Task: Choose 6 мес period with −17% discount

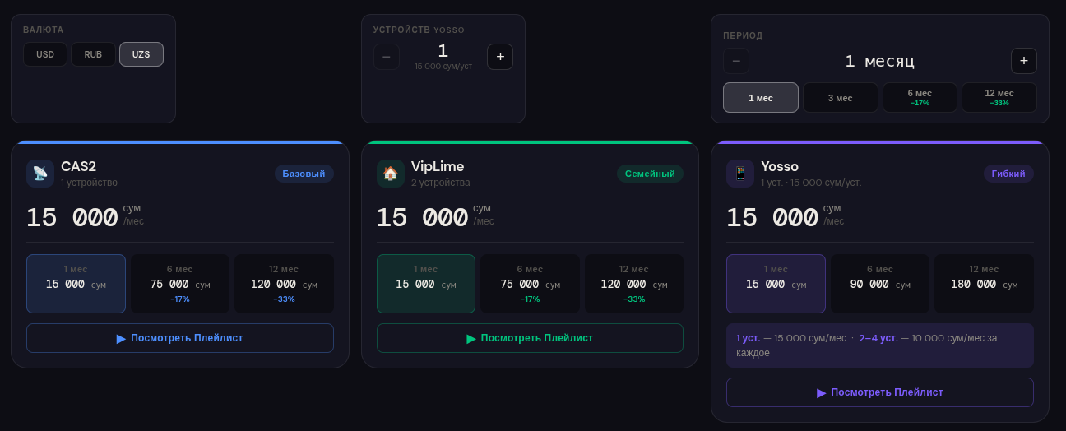Action: (920, 98)
